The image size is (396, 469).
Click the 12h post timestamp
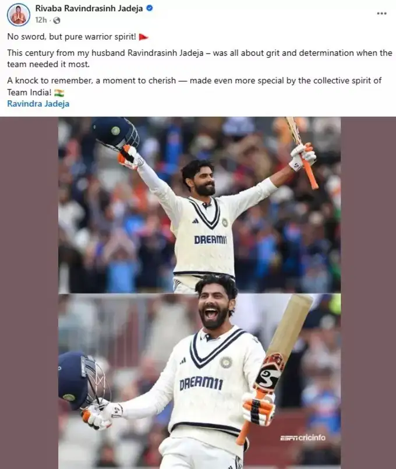(x=41, y=20)
